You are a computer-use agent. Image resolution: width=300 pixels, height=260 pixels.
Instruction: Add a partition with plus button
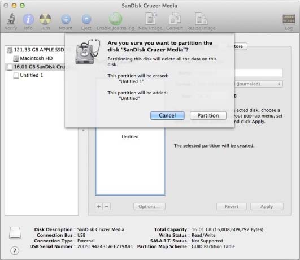click(99, 206)
